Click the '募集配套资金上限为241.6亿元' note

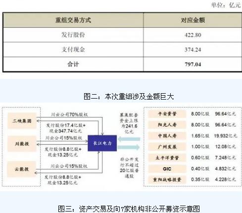[x=129, y=123]
